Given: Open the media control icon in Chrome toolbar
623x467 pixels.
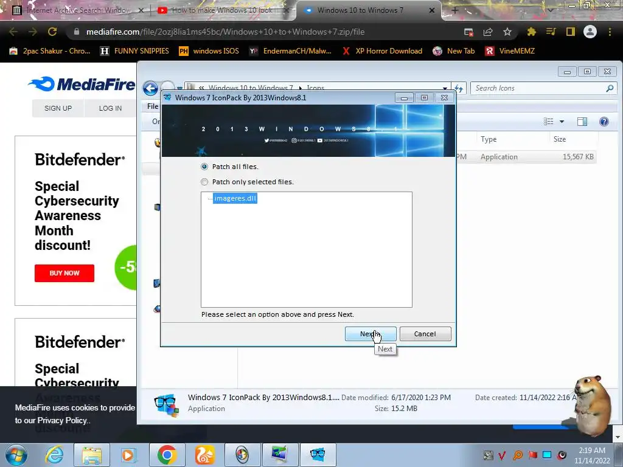Looking at the screenshot, I should pyautogui.click(x=551, y=32).
